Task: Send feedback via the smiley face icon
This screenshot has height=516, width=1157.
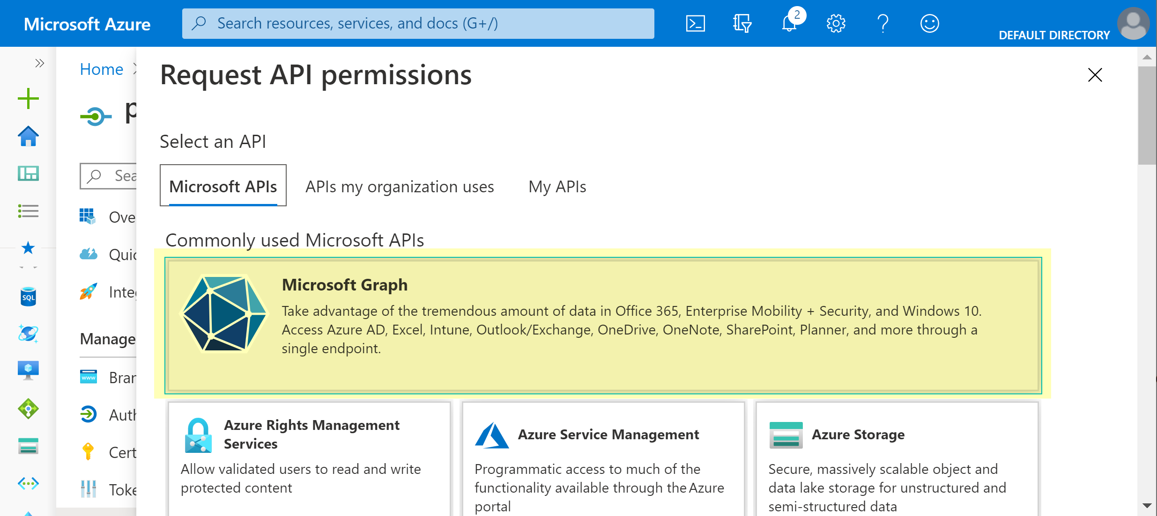Action: point(930,23)
